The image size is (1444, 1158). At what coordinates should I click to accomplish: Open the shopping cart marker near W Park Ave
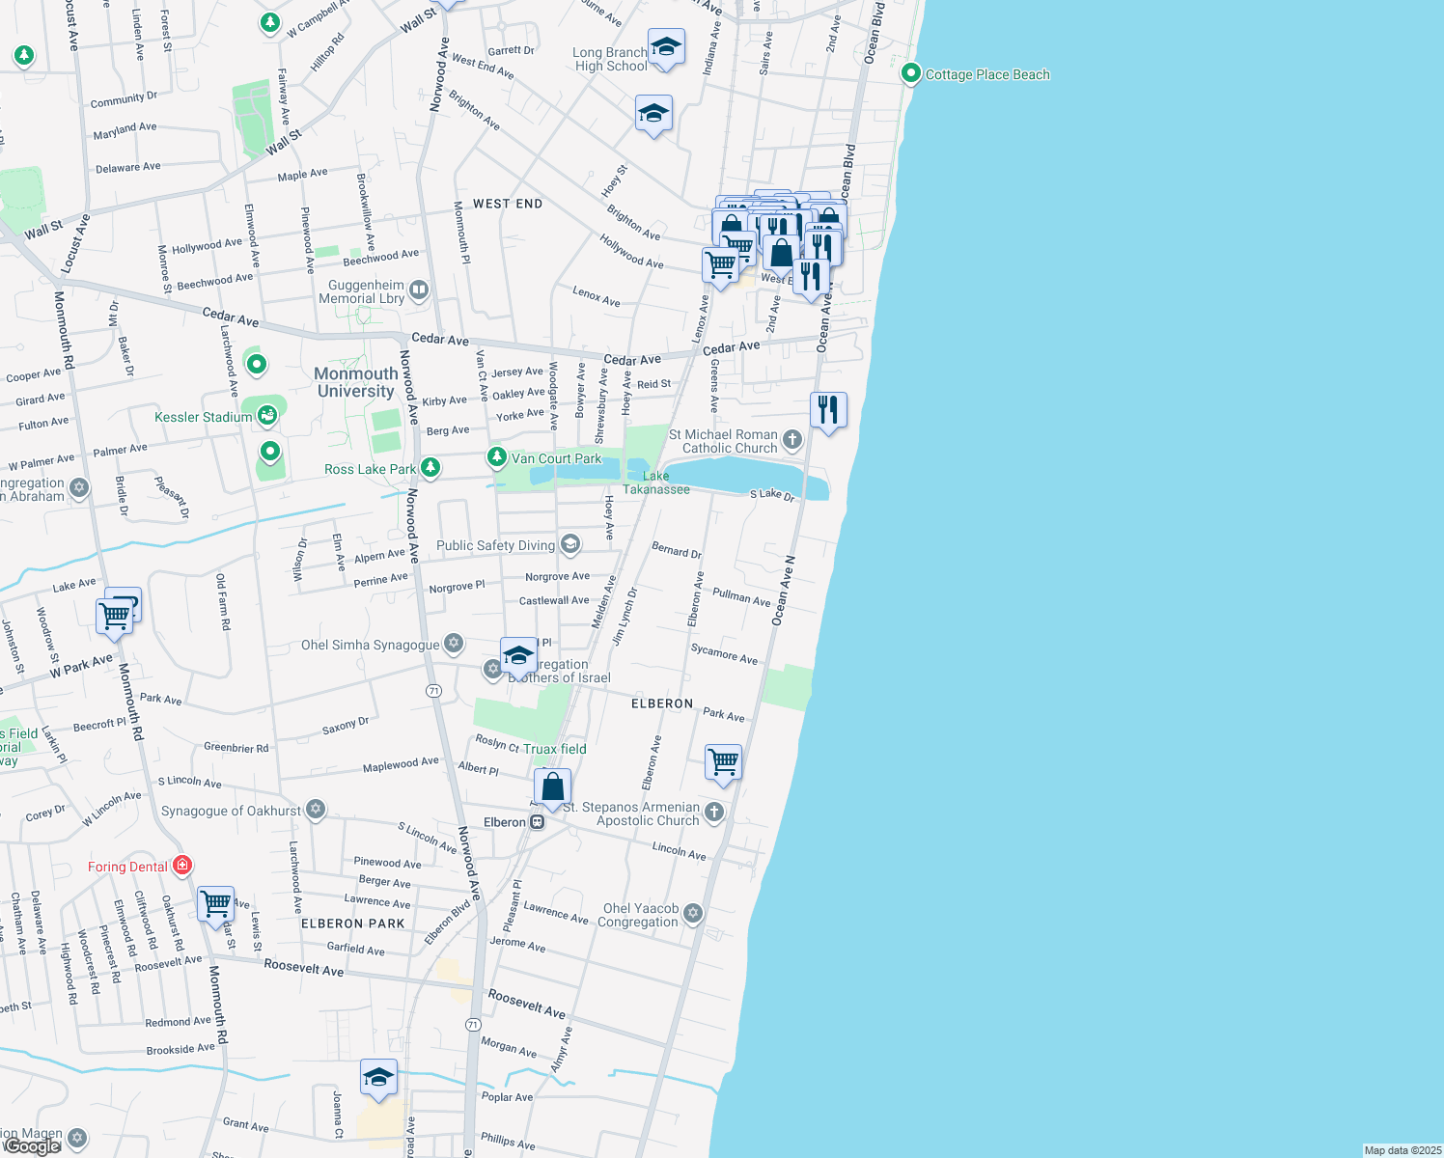coord(115,615)
